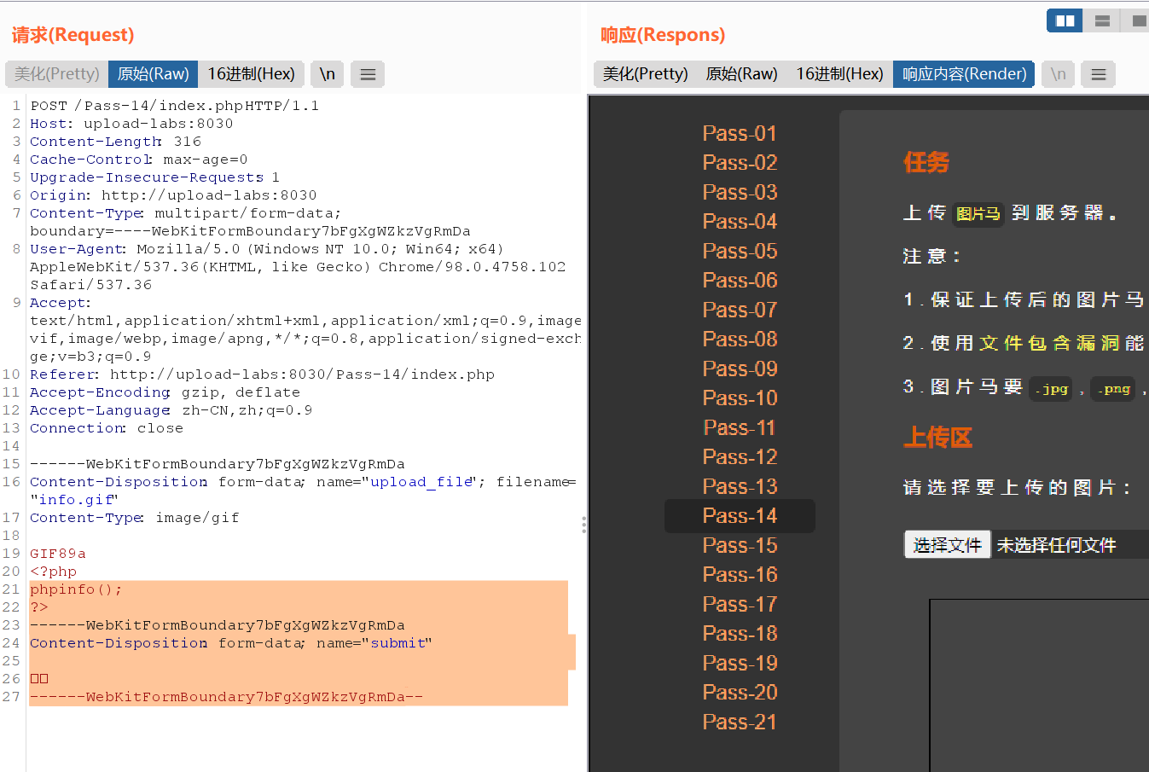This screenshot has width=1149, height=772.
Task: Open Pass-17 link
Action: coord(740,604)
